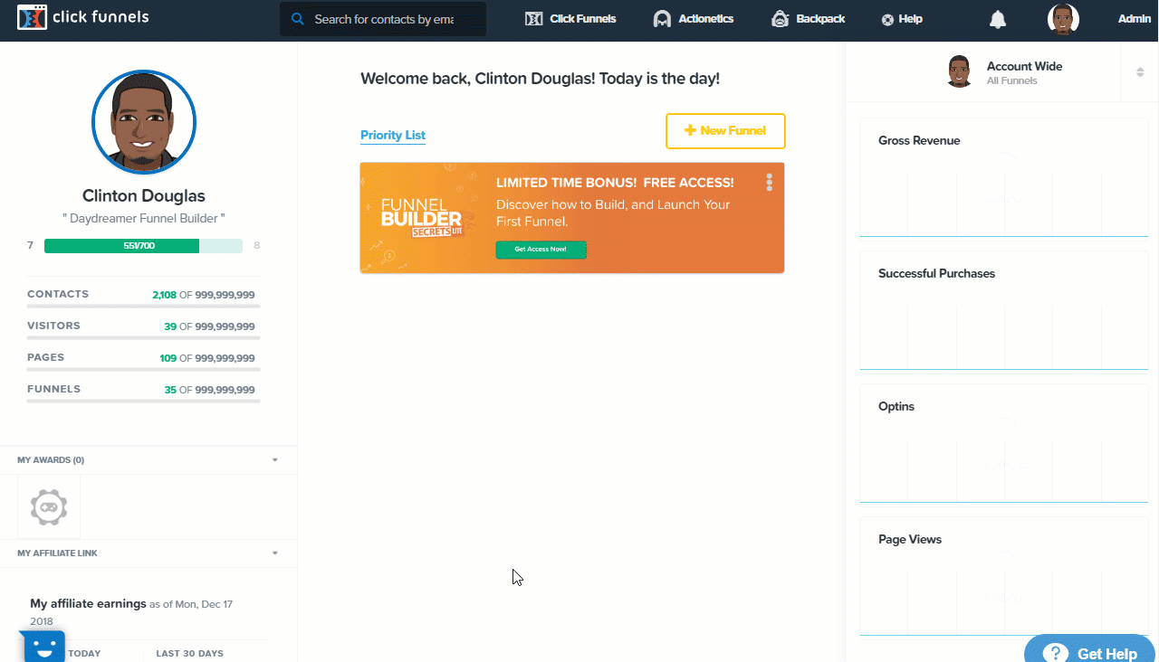Click the search magnifier icon
1159x662 pixels.
point(298,19)
